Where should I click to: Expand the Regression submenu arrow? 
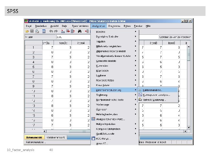click(x=135, y=71)
